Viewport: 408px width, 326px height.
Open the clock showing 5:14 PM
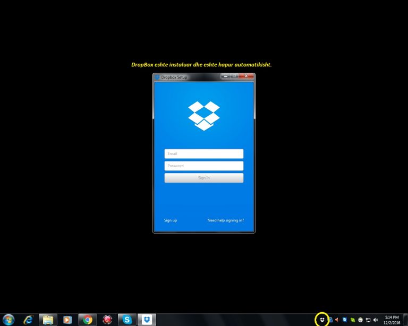tap(392, 320)
